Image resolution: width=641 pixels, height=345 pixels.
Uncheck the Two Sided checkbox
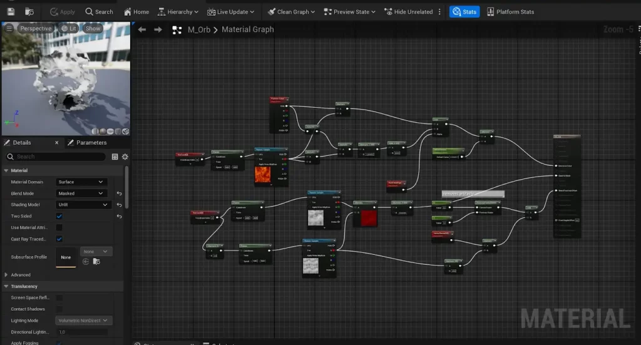click(x=59, y=216)
